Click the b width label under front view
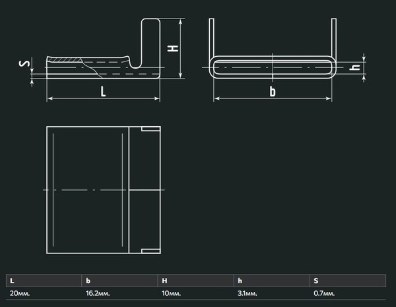 click(x=272, y=92)
